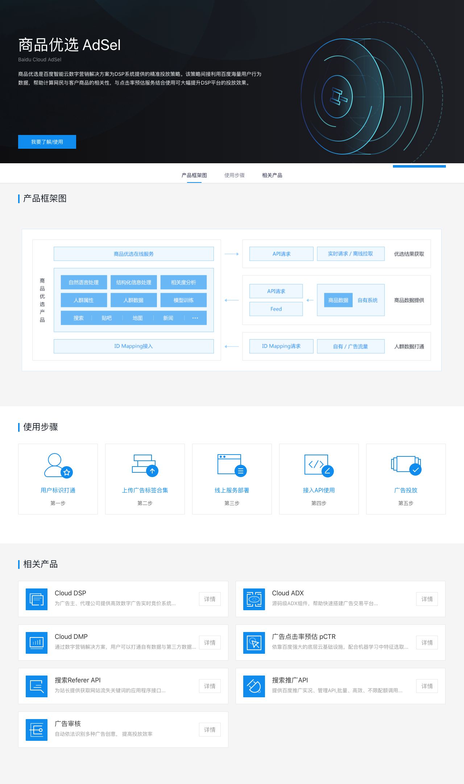Screen dimensions: 464x784
Task: Click the 用户标识打通 user icon
Action: point(58,465)
